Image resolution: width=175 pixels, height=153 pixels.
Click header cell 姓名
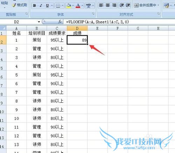(x=16, y=33)
